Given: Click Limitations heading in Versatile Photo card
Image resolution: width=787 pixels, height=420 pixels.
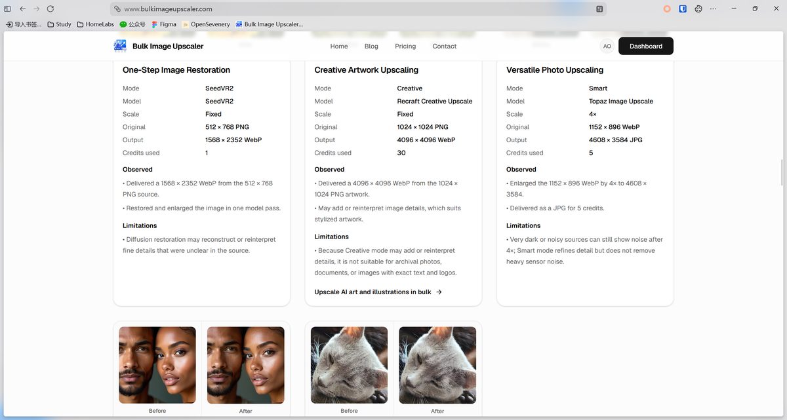Looking at the screenshot, I should [523, 225].
